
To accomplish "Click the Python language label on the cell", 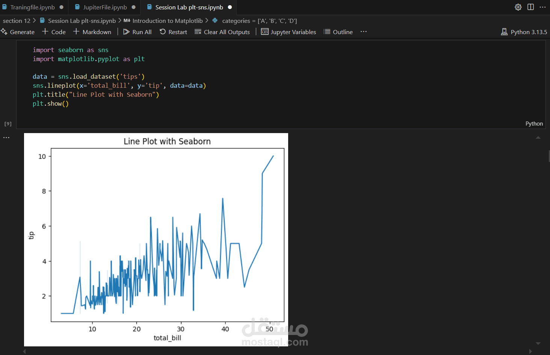I will 534,123.
